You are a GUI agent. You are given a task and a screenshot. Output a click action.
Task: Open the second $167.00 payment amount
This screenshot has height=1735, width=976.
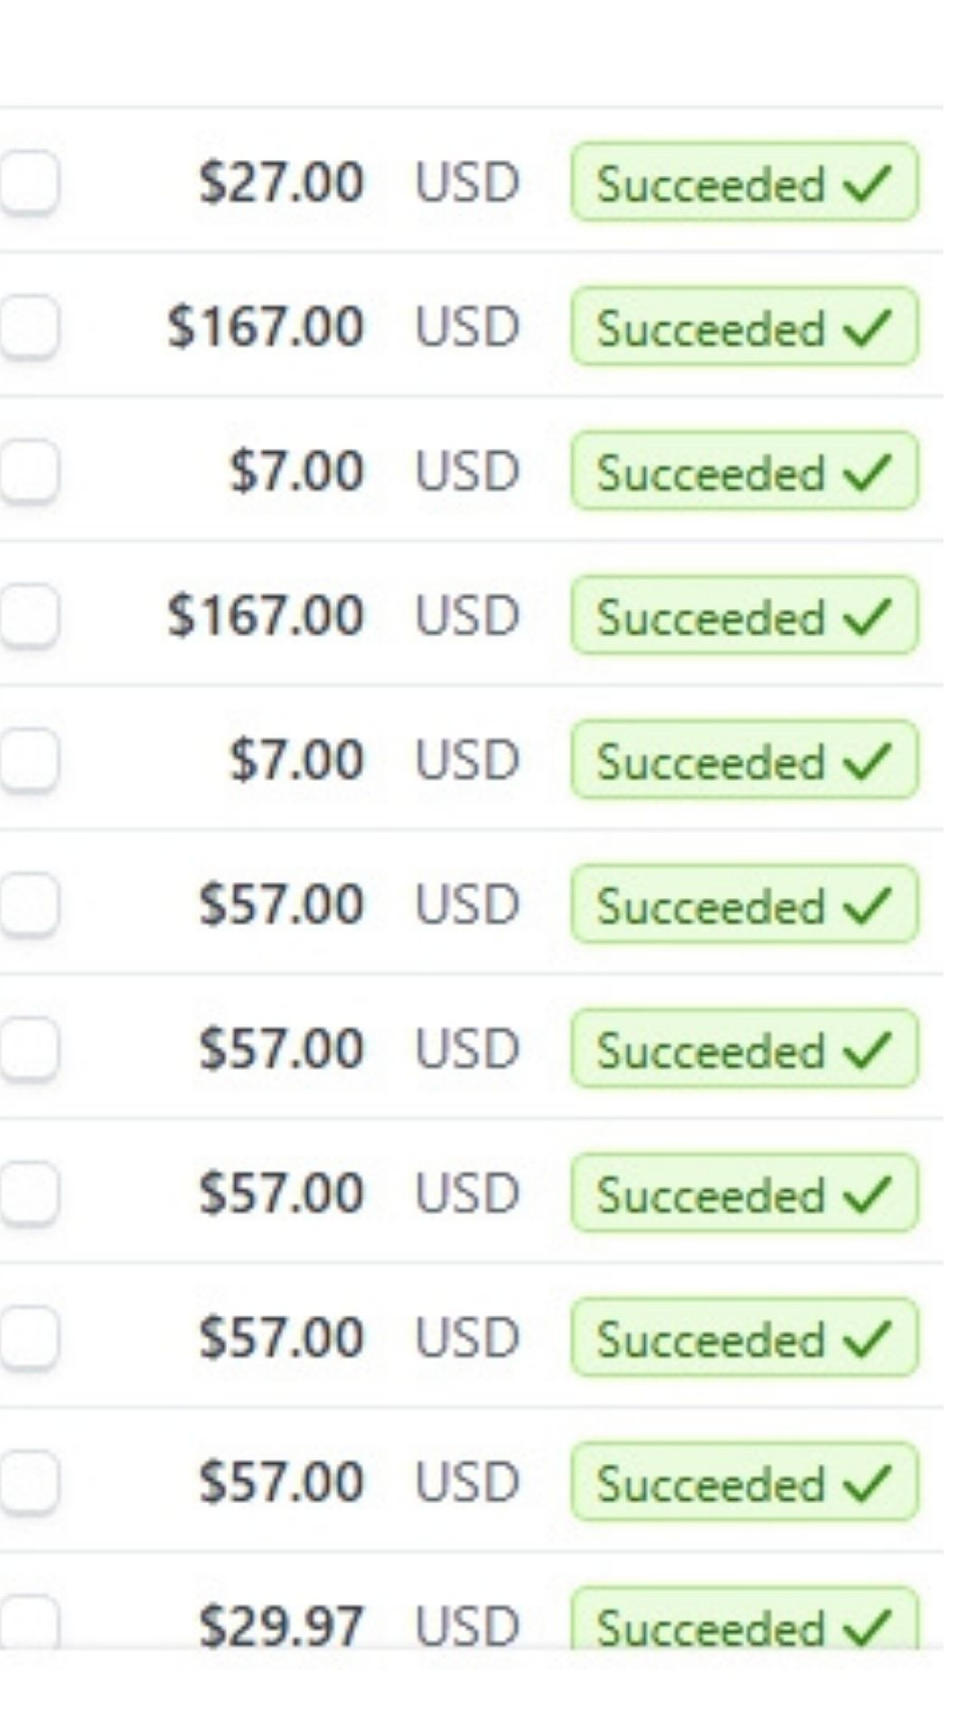coord(266,615)
